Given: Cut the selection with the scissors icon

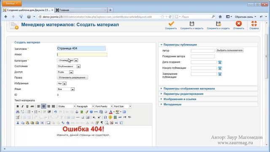Looking at the screenshot, I should pyautogui.click(x=18, y=123).
